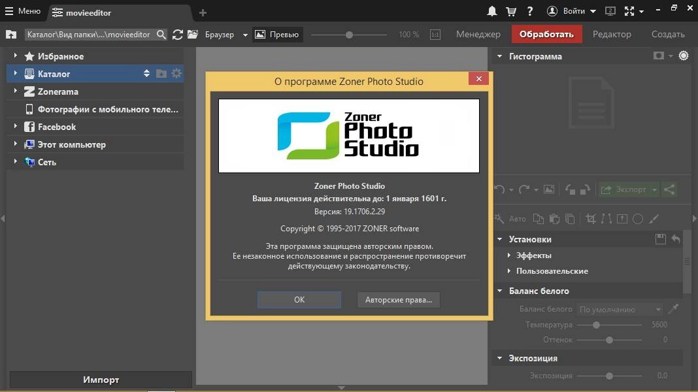The height and width of the screenshot is (392, 698).
Task: Expand the Избранное tree node
Action: 15,56
